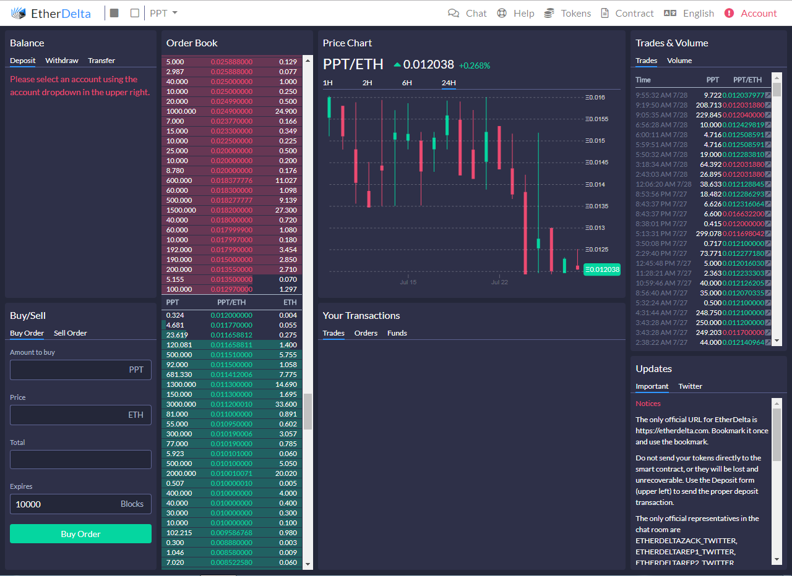Open the Help menu
Screen dimensions: 792x576
[524, 13]
